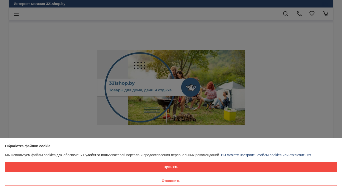Decline cookies with Отклонить button
The image size is (342, 192).
171,181
